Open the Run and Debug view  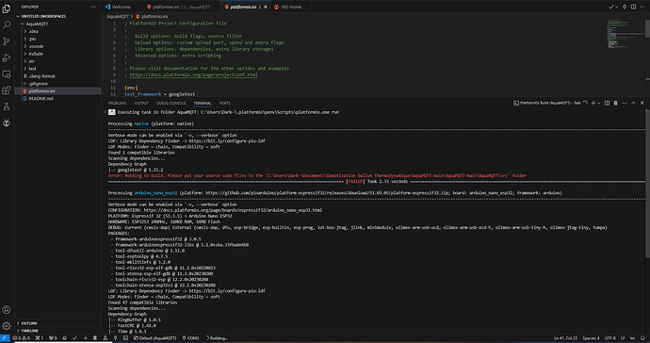[7, 57]
